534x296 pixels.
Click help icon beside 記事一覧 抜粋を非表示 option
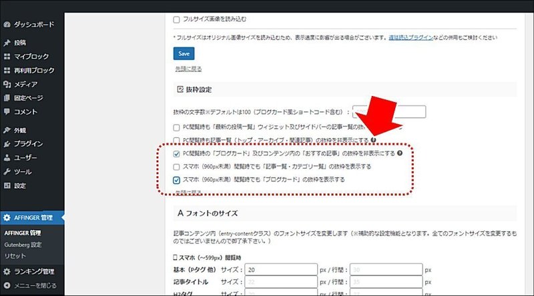373,140
